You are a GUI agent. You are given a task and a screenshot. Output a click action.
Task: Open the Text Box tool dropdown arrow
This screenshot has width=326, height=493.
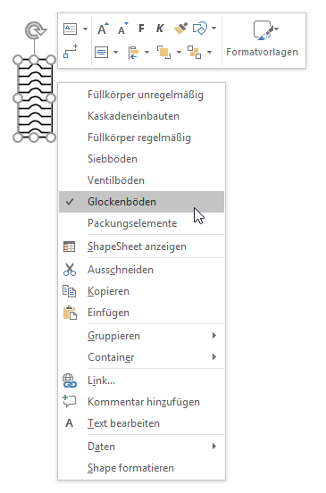tap(85, 29)
